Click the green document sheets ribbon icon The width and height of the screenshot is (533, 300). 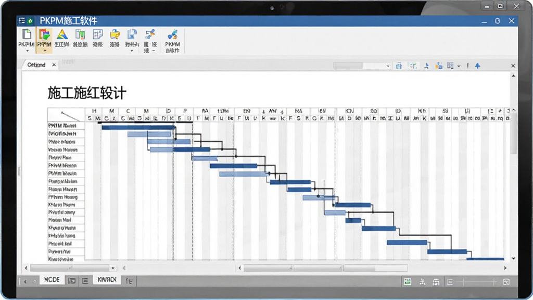(x=80, y=35)
